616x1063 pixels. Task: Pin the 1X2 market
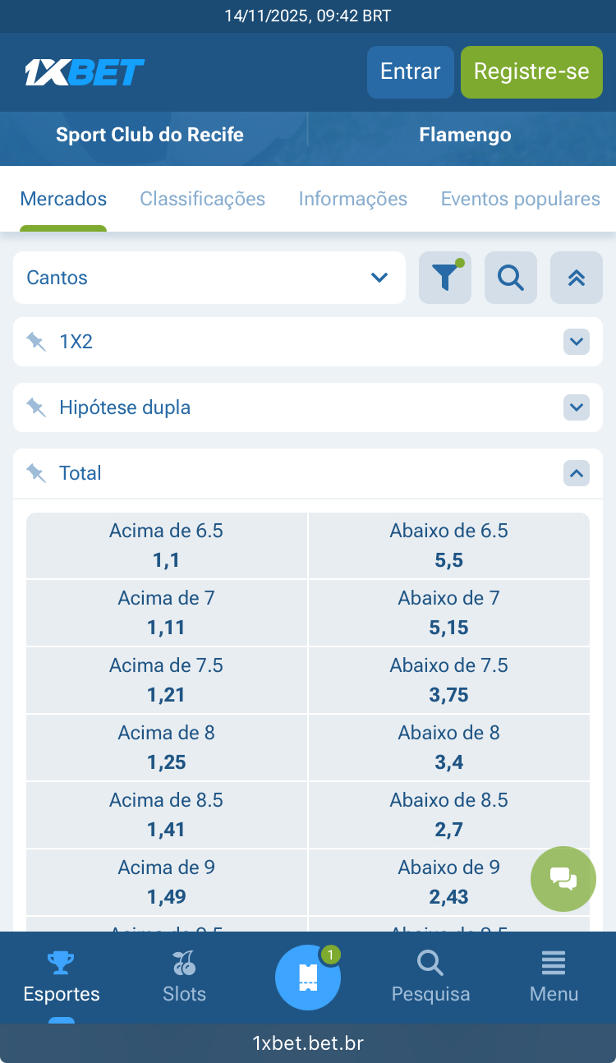coord(36,342)
